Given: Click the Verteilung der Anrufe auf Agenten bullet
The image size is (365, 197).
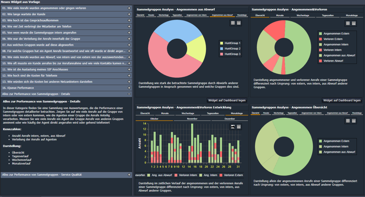Looking at the screenshot, I should point(34,139).
